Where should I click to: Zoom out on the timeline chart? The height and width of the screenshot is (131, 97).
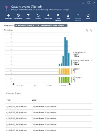coord(91,30)
